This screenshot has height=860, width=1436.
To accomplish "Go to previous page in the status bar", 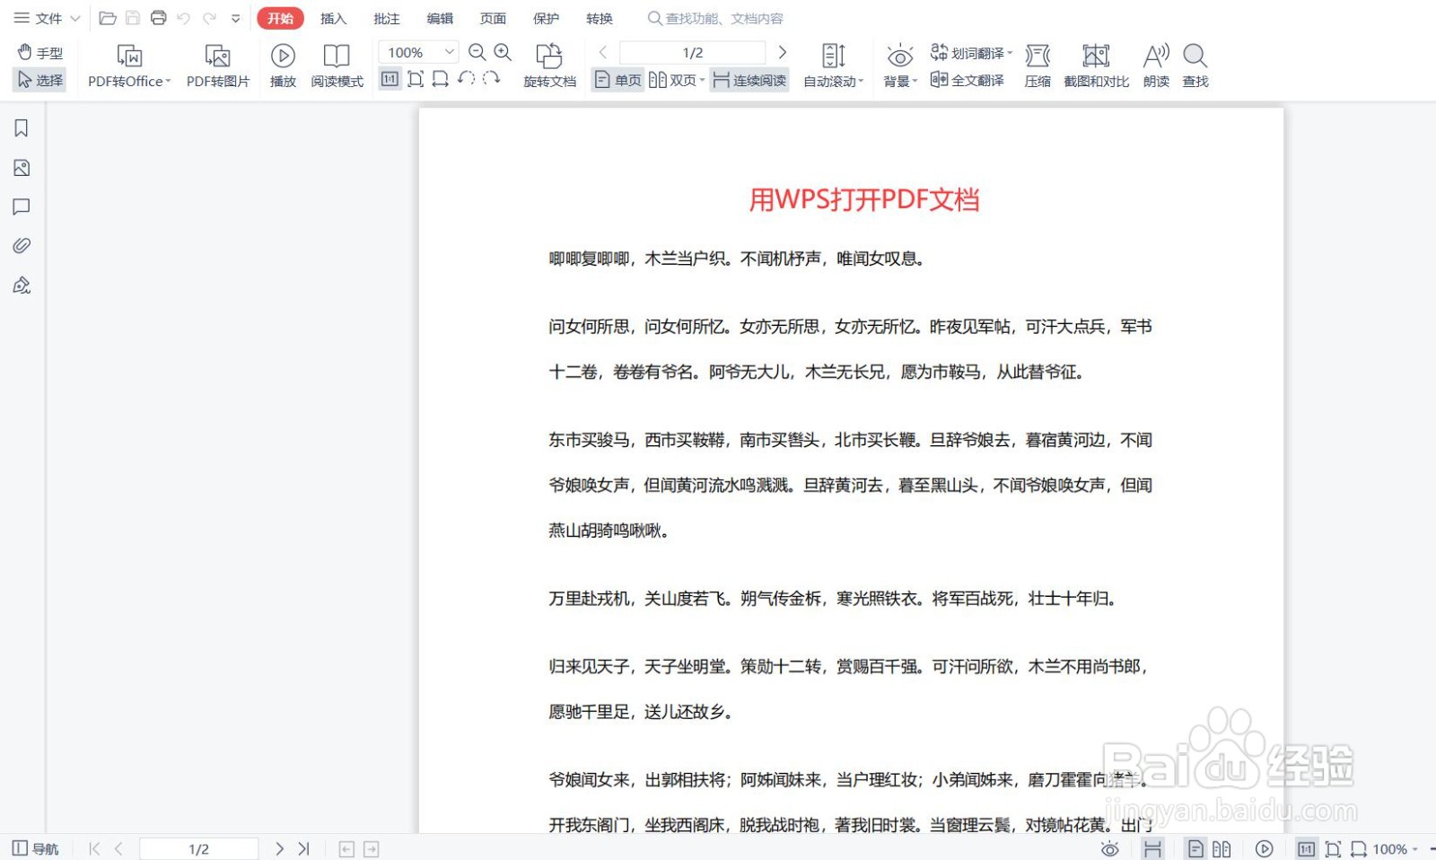I will click(118, 848).
